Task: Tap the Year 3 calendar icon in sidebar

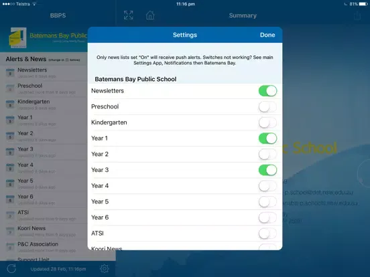Action: point(10,152)
